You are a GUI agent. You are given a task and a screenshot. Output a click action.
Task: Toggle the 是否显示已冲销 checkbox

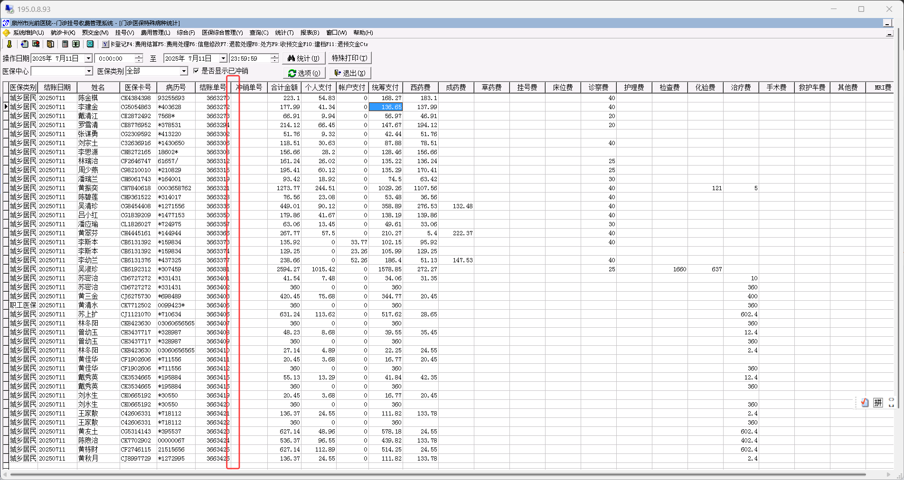point(196,71)
